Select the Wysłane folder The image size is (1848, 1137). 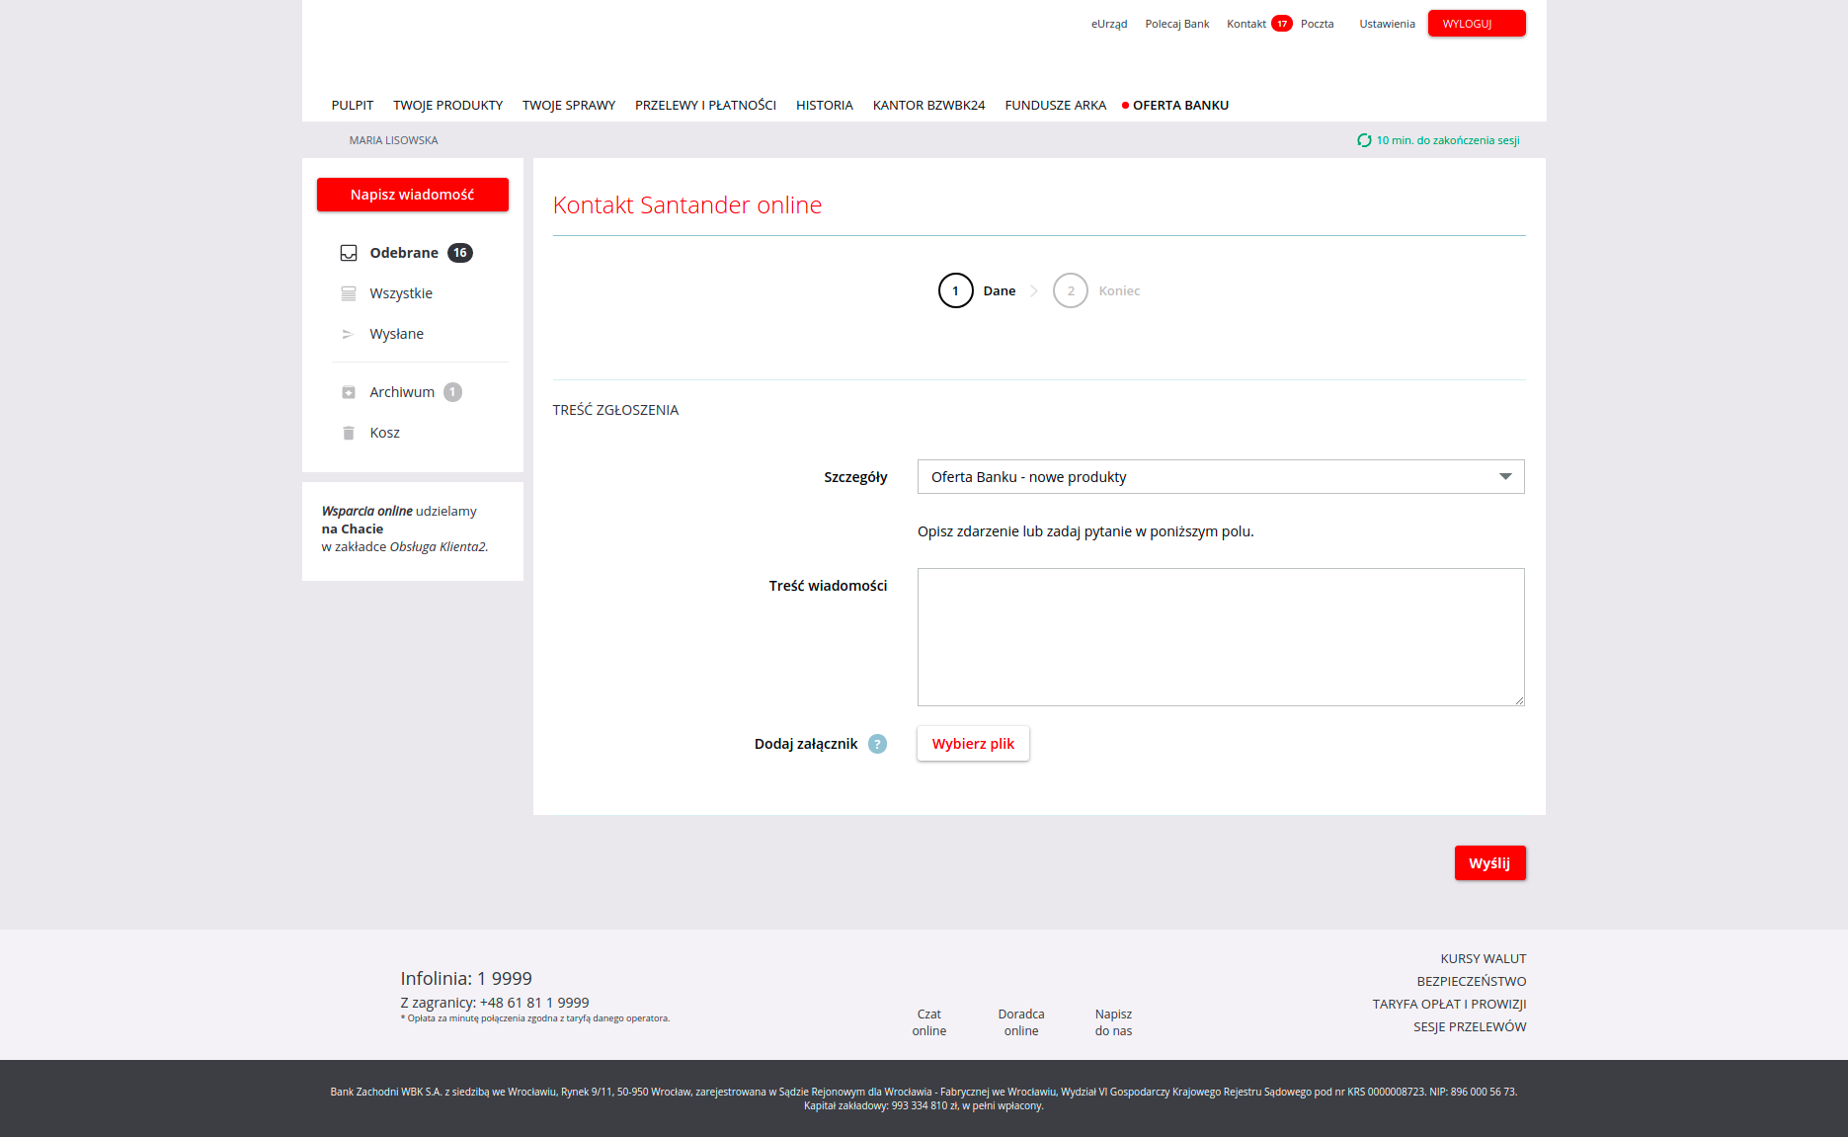pyautogui.click(x=397, y=334)
